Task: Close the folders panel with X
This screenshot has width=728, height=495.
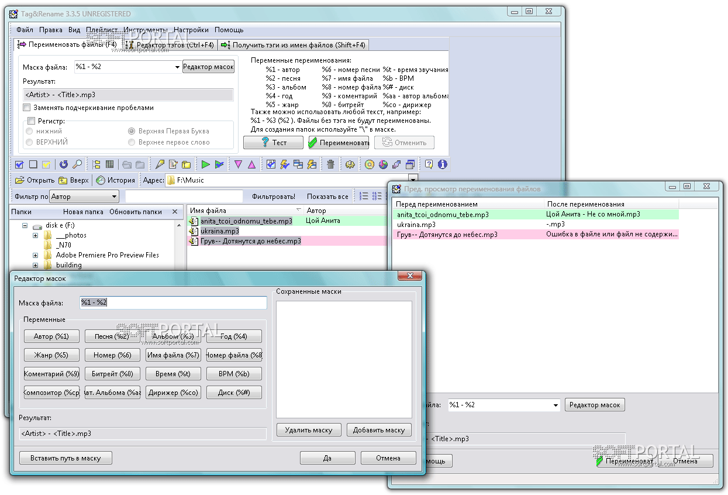Action: (174, 212)
